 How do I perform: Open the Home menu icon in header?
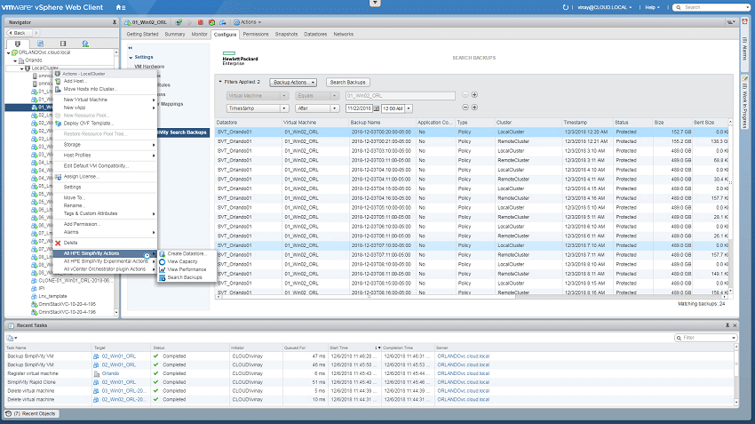[x=121, y=7]
